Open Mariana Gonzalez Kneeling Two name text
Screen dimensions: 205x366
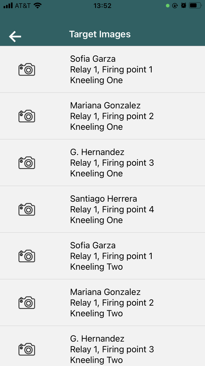105,292
